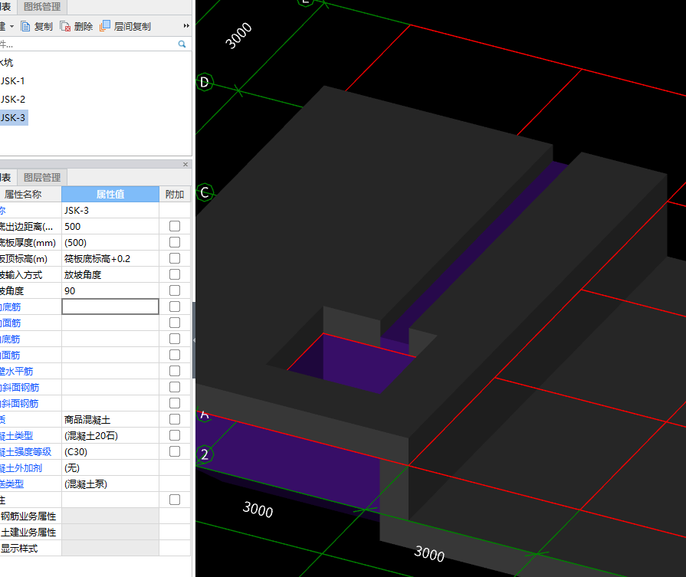
Task: Click the 放坡角度 value cell
Action: point(110,275)
